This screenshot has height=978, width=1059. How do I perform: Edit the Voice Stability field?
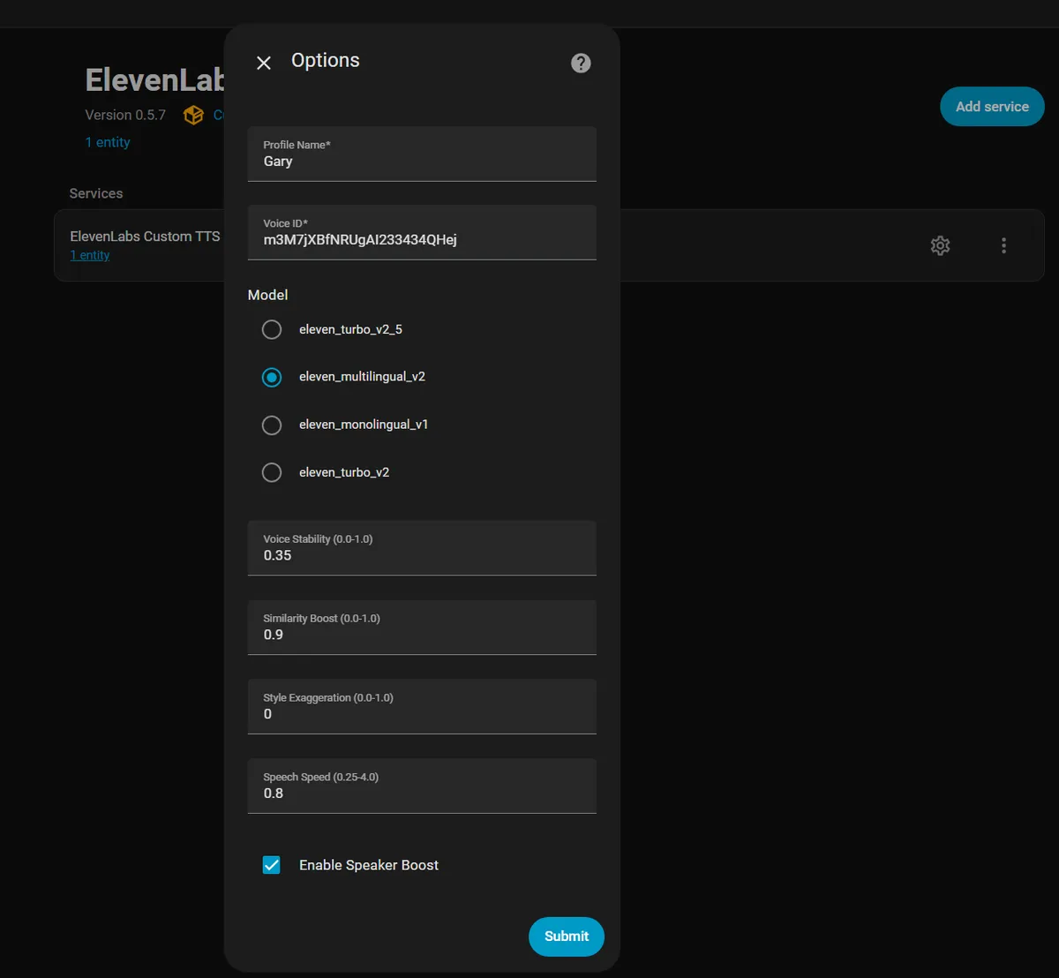coord(422,548)
